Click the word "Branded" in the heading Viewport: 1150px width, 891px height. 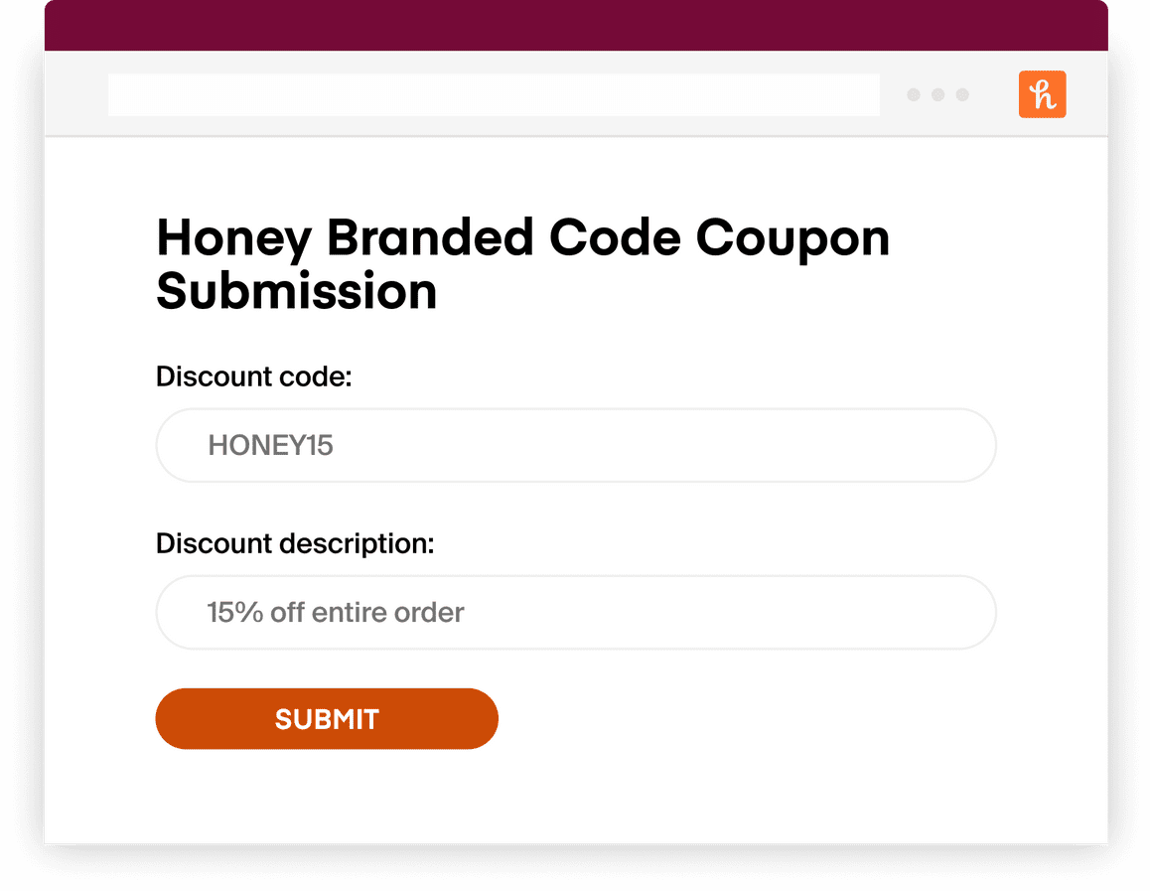[x=430, y=238]
